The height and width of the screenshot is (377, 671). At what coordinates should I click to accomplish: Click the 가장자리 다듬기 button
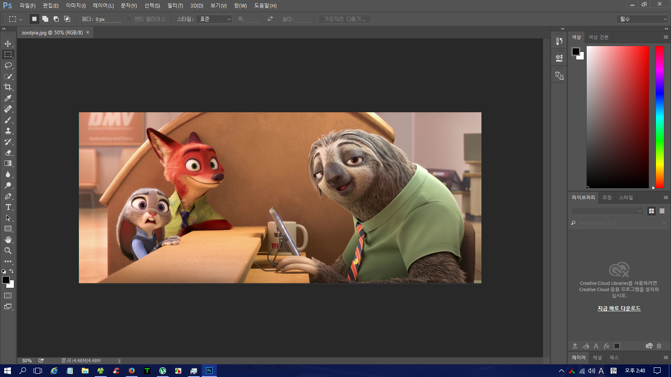point(345,19)
